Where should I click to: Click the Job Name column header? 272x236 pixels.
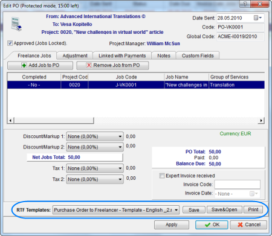186,77
